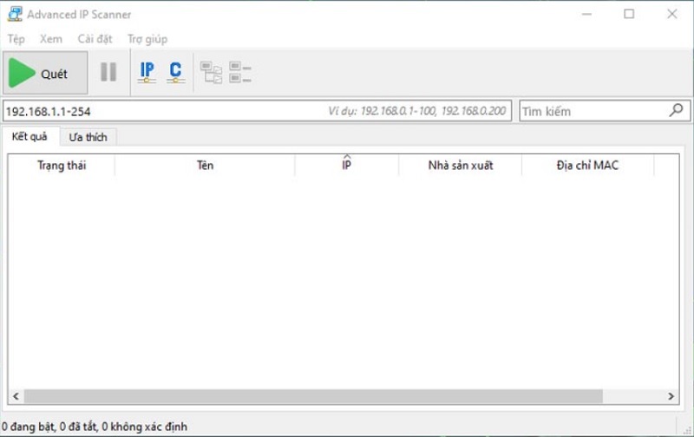Sort by the Trạng thái column header
Image resolution: width=694 pixels, height=437 pixels.
(62, 165)
